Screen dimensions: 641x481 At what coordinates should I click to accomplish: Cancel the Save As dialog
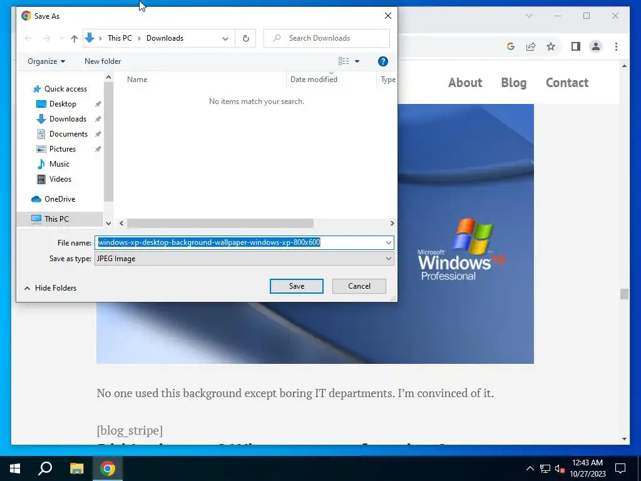coord(359,286)
